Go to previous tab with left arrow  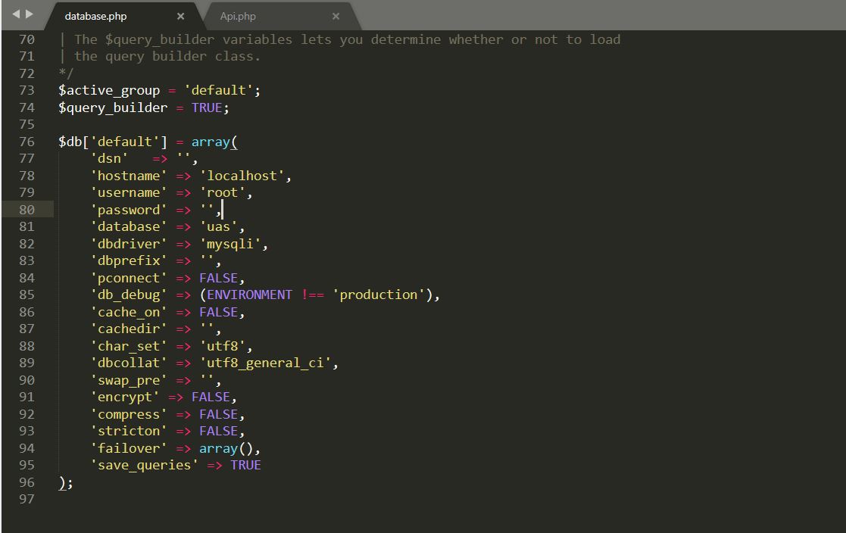point(16,14)
